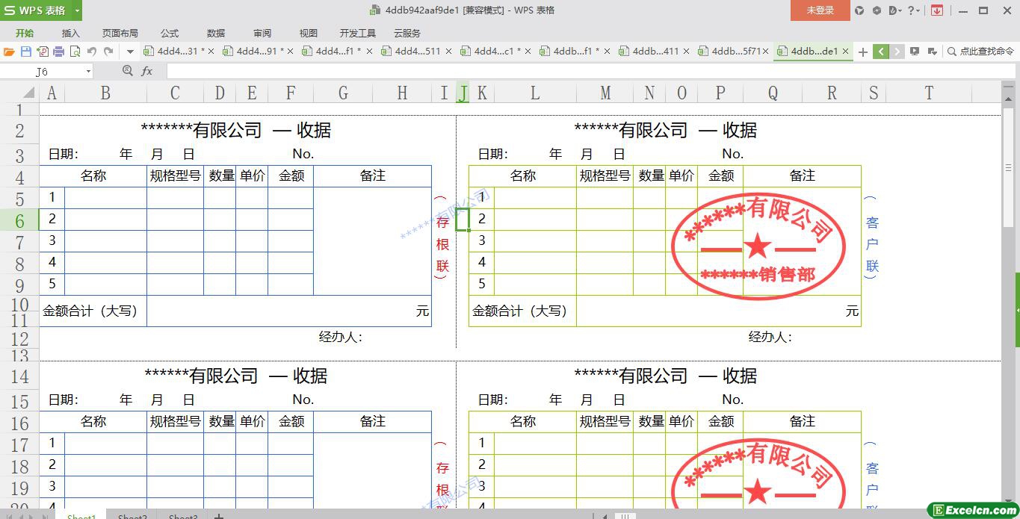
Task: Open the 页面布局 ribbon tab
Action: coord(120,33)
